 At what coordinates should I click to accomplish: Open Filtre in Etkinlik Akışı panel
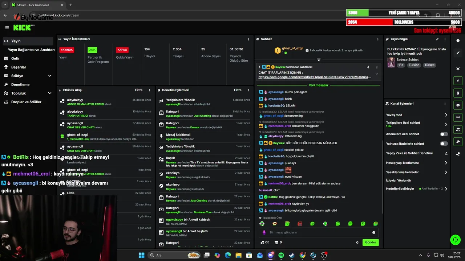139,90
